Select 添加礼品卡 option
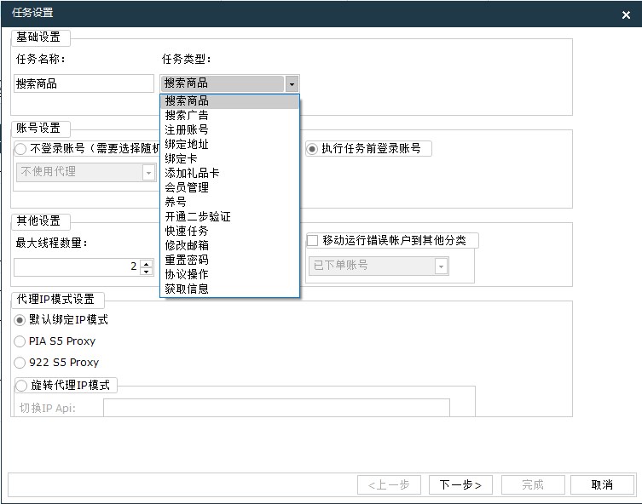Image resolution: width=642 pixels, height=504 pixels. pyautogui.click(x=229, y=173)
